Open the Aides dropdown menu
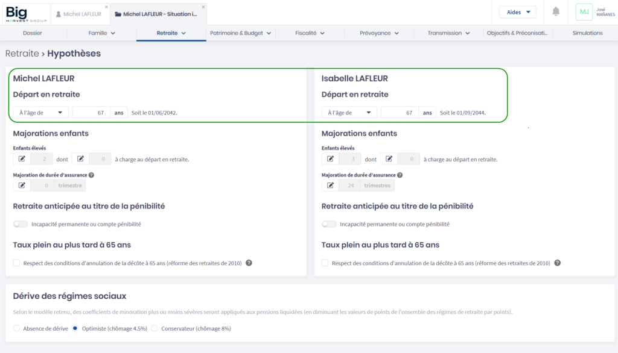This screenshot has height=353, width=618. point(517,12)
